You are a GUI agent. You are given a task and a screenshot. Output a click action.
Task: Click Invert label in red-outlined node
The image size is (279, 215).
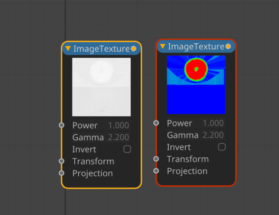click(179, 147)
